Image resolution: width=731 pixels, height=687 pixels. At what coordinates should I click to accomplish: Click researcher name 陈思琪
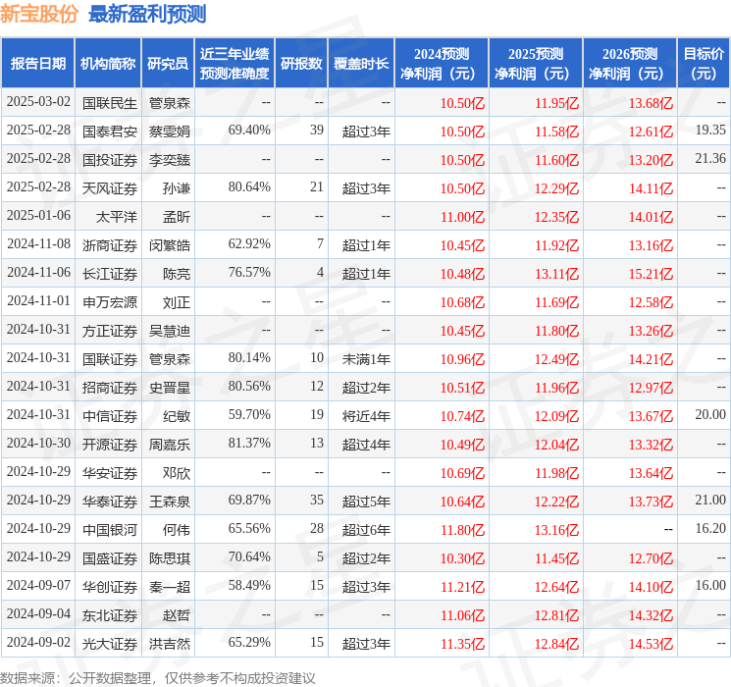pos(169,557)
